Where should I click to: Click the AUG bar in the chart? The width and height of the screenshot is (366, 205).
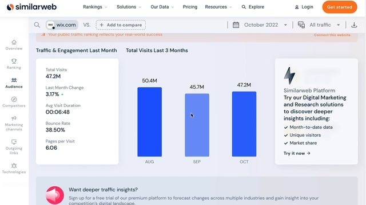tap(150, 122)
